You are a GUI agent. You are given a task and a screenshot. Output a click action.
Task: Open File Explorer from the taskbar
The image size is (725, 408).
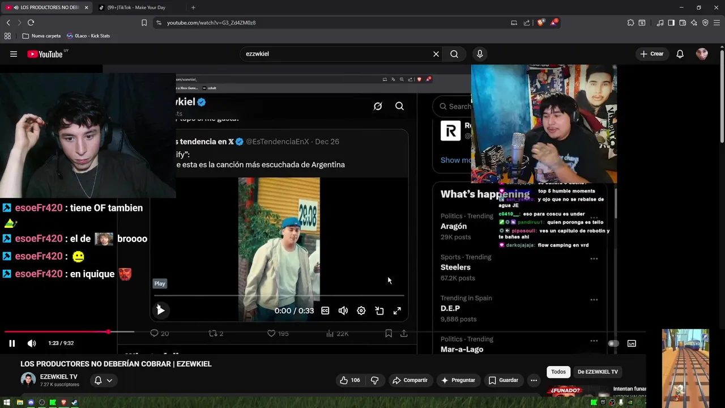point(20,402)
